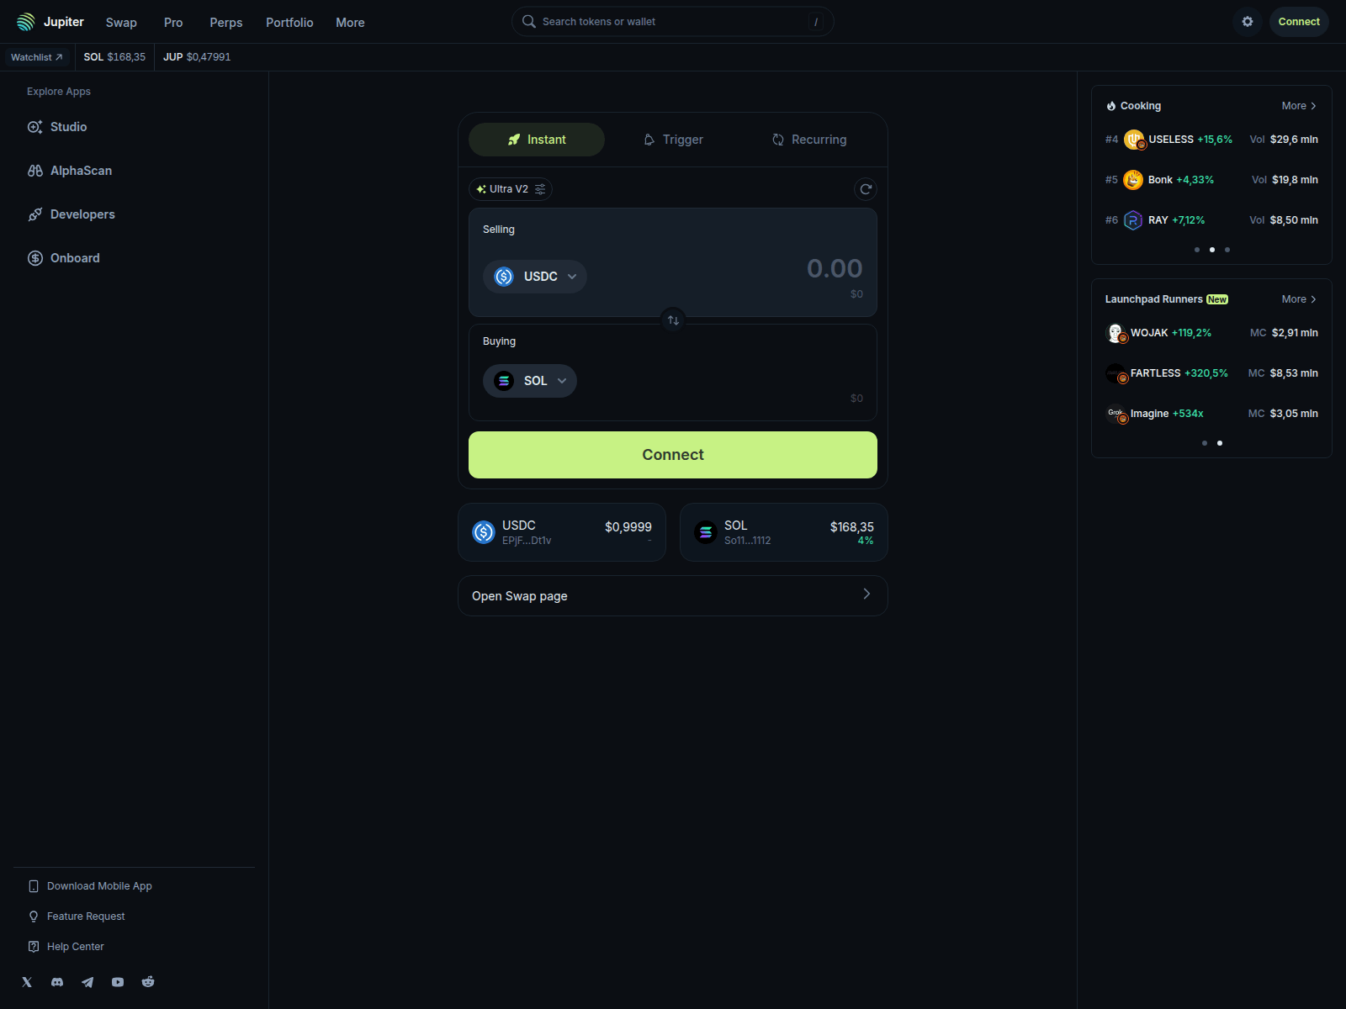Click the Imagine token icon
Screen dimensions: 1346x1009
coord(1115,414)
